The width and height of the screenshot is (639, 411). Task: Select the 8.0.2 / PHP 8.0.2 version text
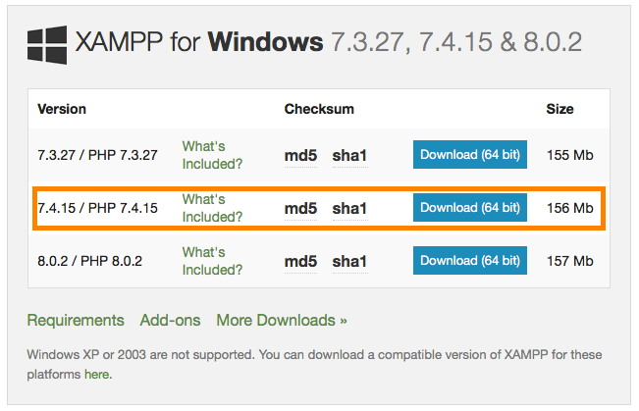click(90, 261)
